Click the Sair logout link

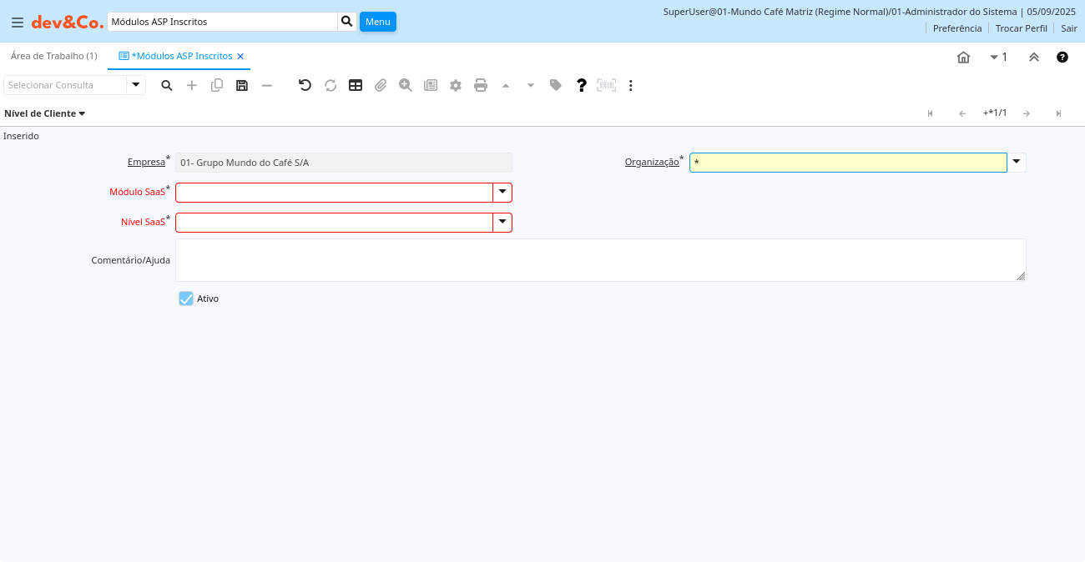(1068, 28)
